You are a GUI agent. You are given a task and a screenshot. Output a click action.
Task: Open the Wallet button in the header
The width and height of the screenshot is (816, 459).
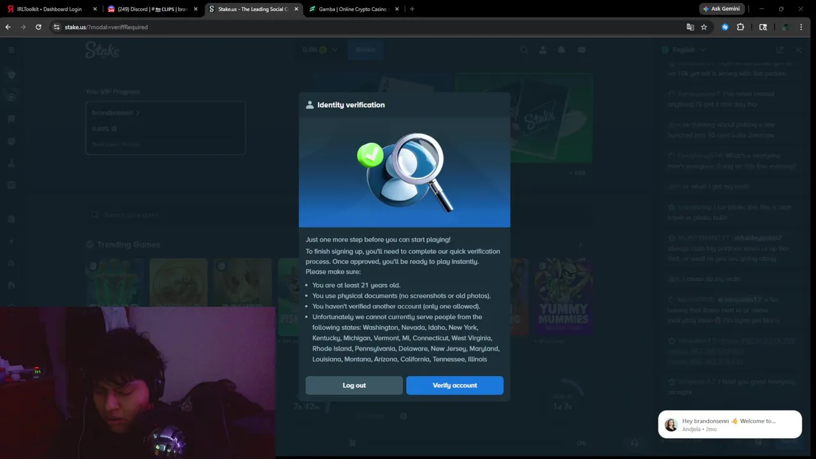point(365,50)
